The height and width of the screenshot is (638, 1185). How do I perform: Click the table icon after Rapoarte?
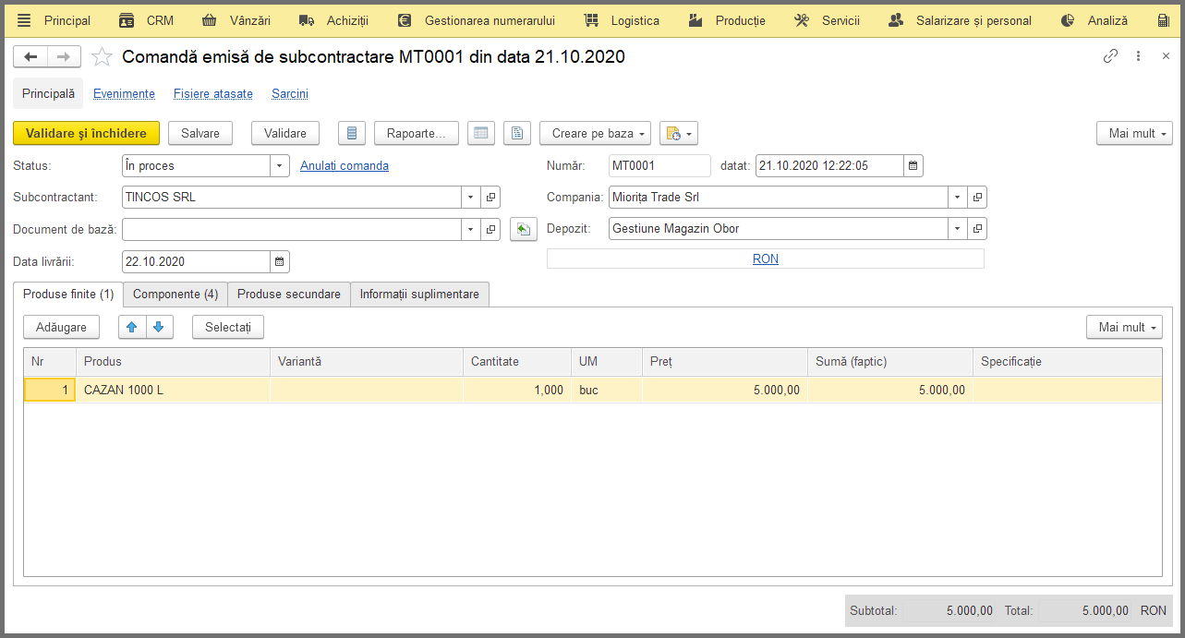coord(480,134)
